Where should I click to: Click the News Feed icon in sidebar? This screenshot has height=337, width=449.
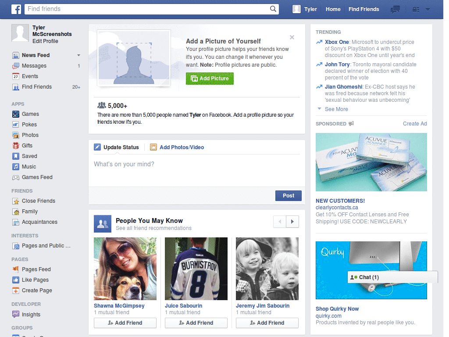coord(16,55)
